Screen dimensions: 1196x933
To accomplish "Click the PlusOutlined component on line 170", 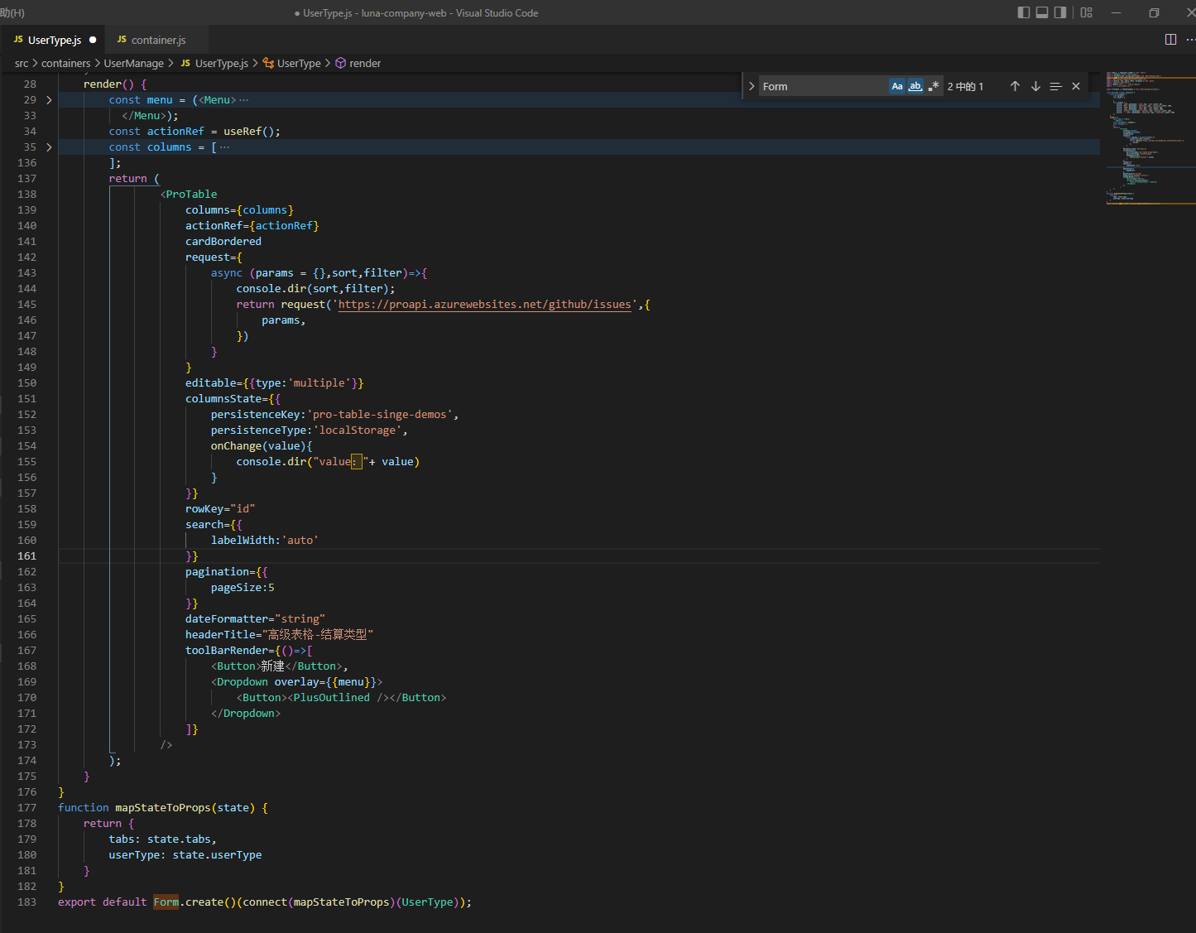I will pos(331,698).
